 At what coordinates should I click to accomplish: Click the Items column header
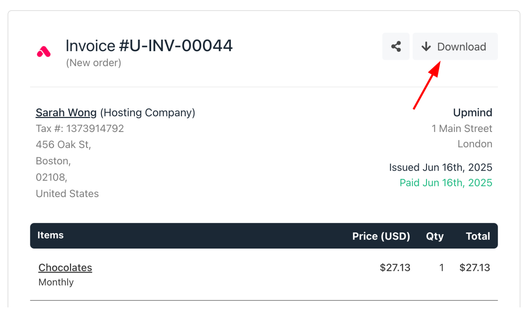click(x=51, y=235)
